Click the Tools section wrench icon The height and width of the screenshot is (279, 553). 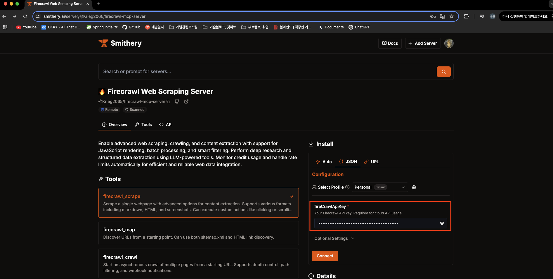(101, 179)
